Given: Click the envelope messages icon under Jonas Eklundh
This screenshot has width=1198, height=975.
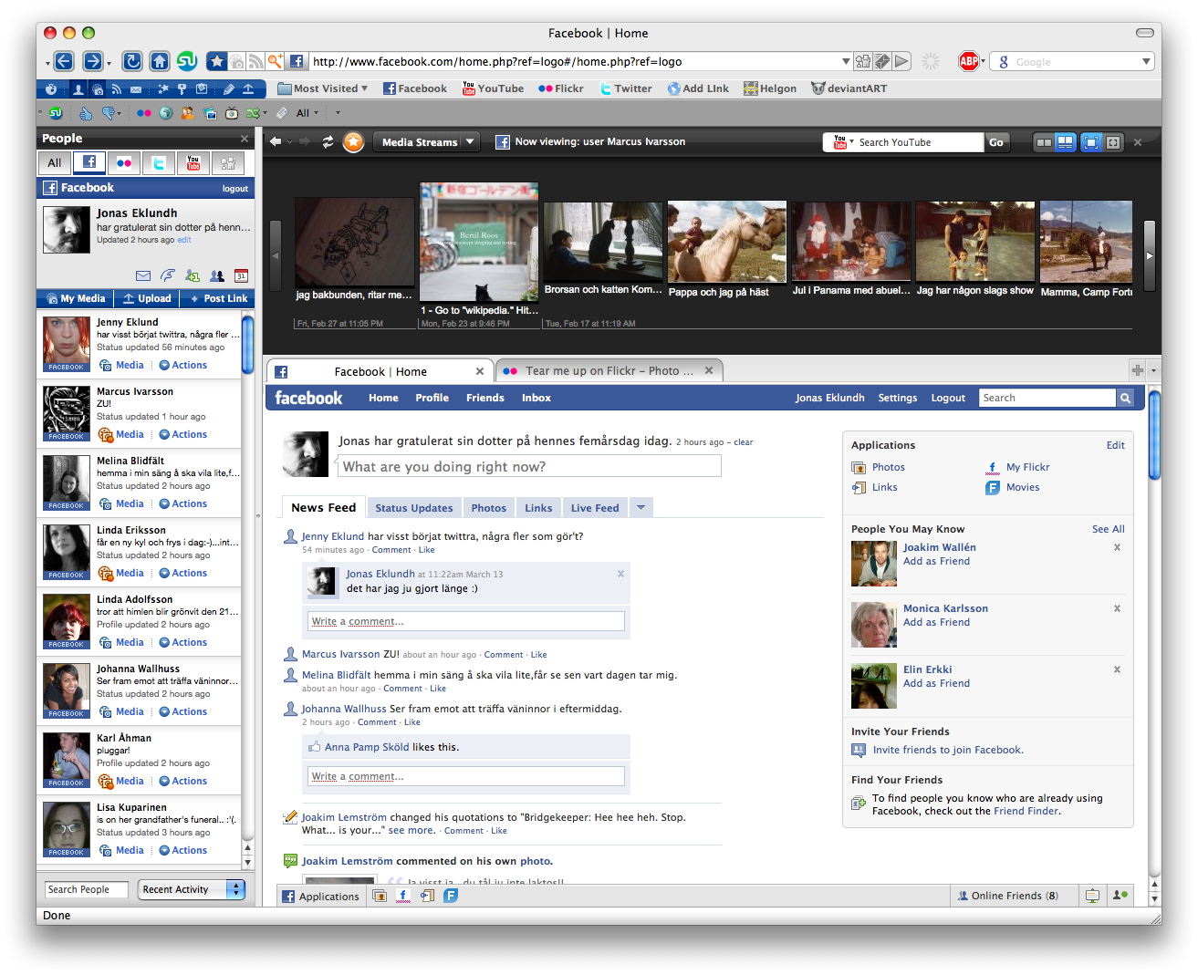Looking at the screenshot, I should [143, 275].
